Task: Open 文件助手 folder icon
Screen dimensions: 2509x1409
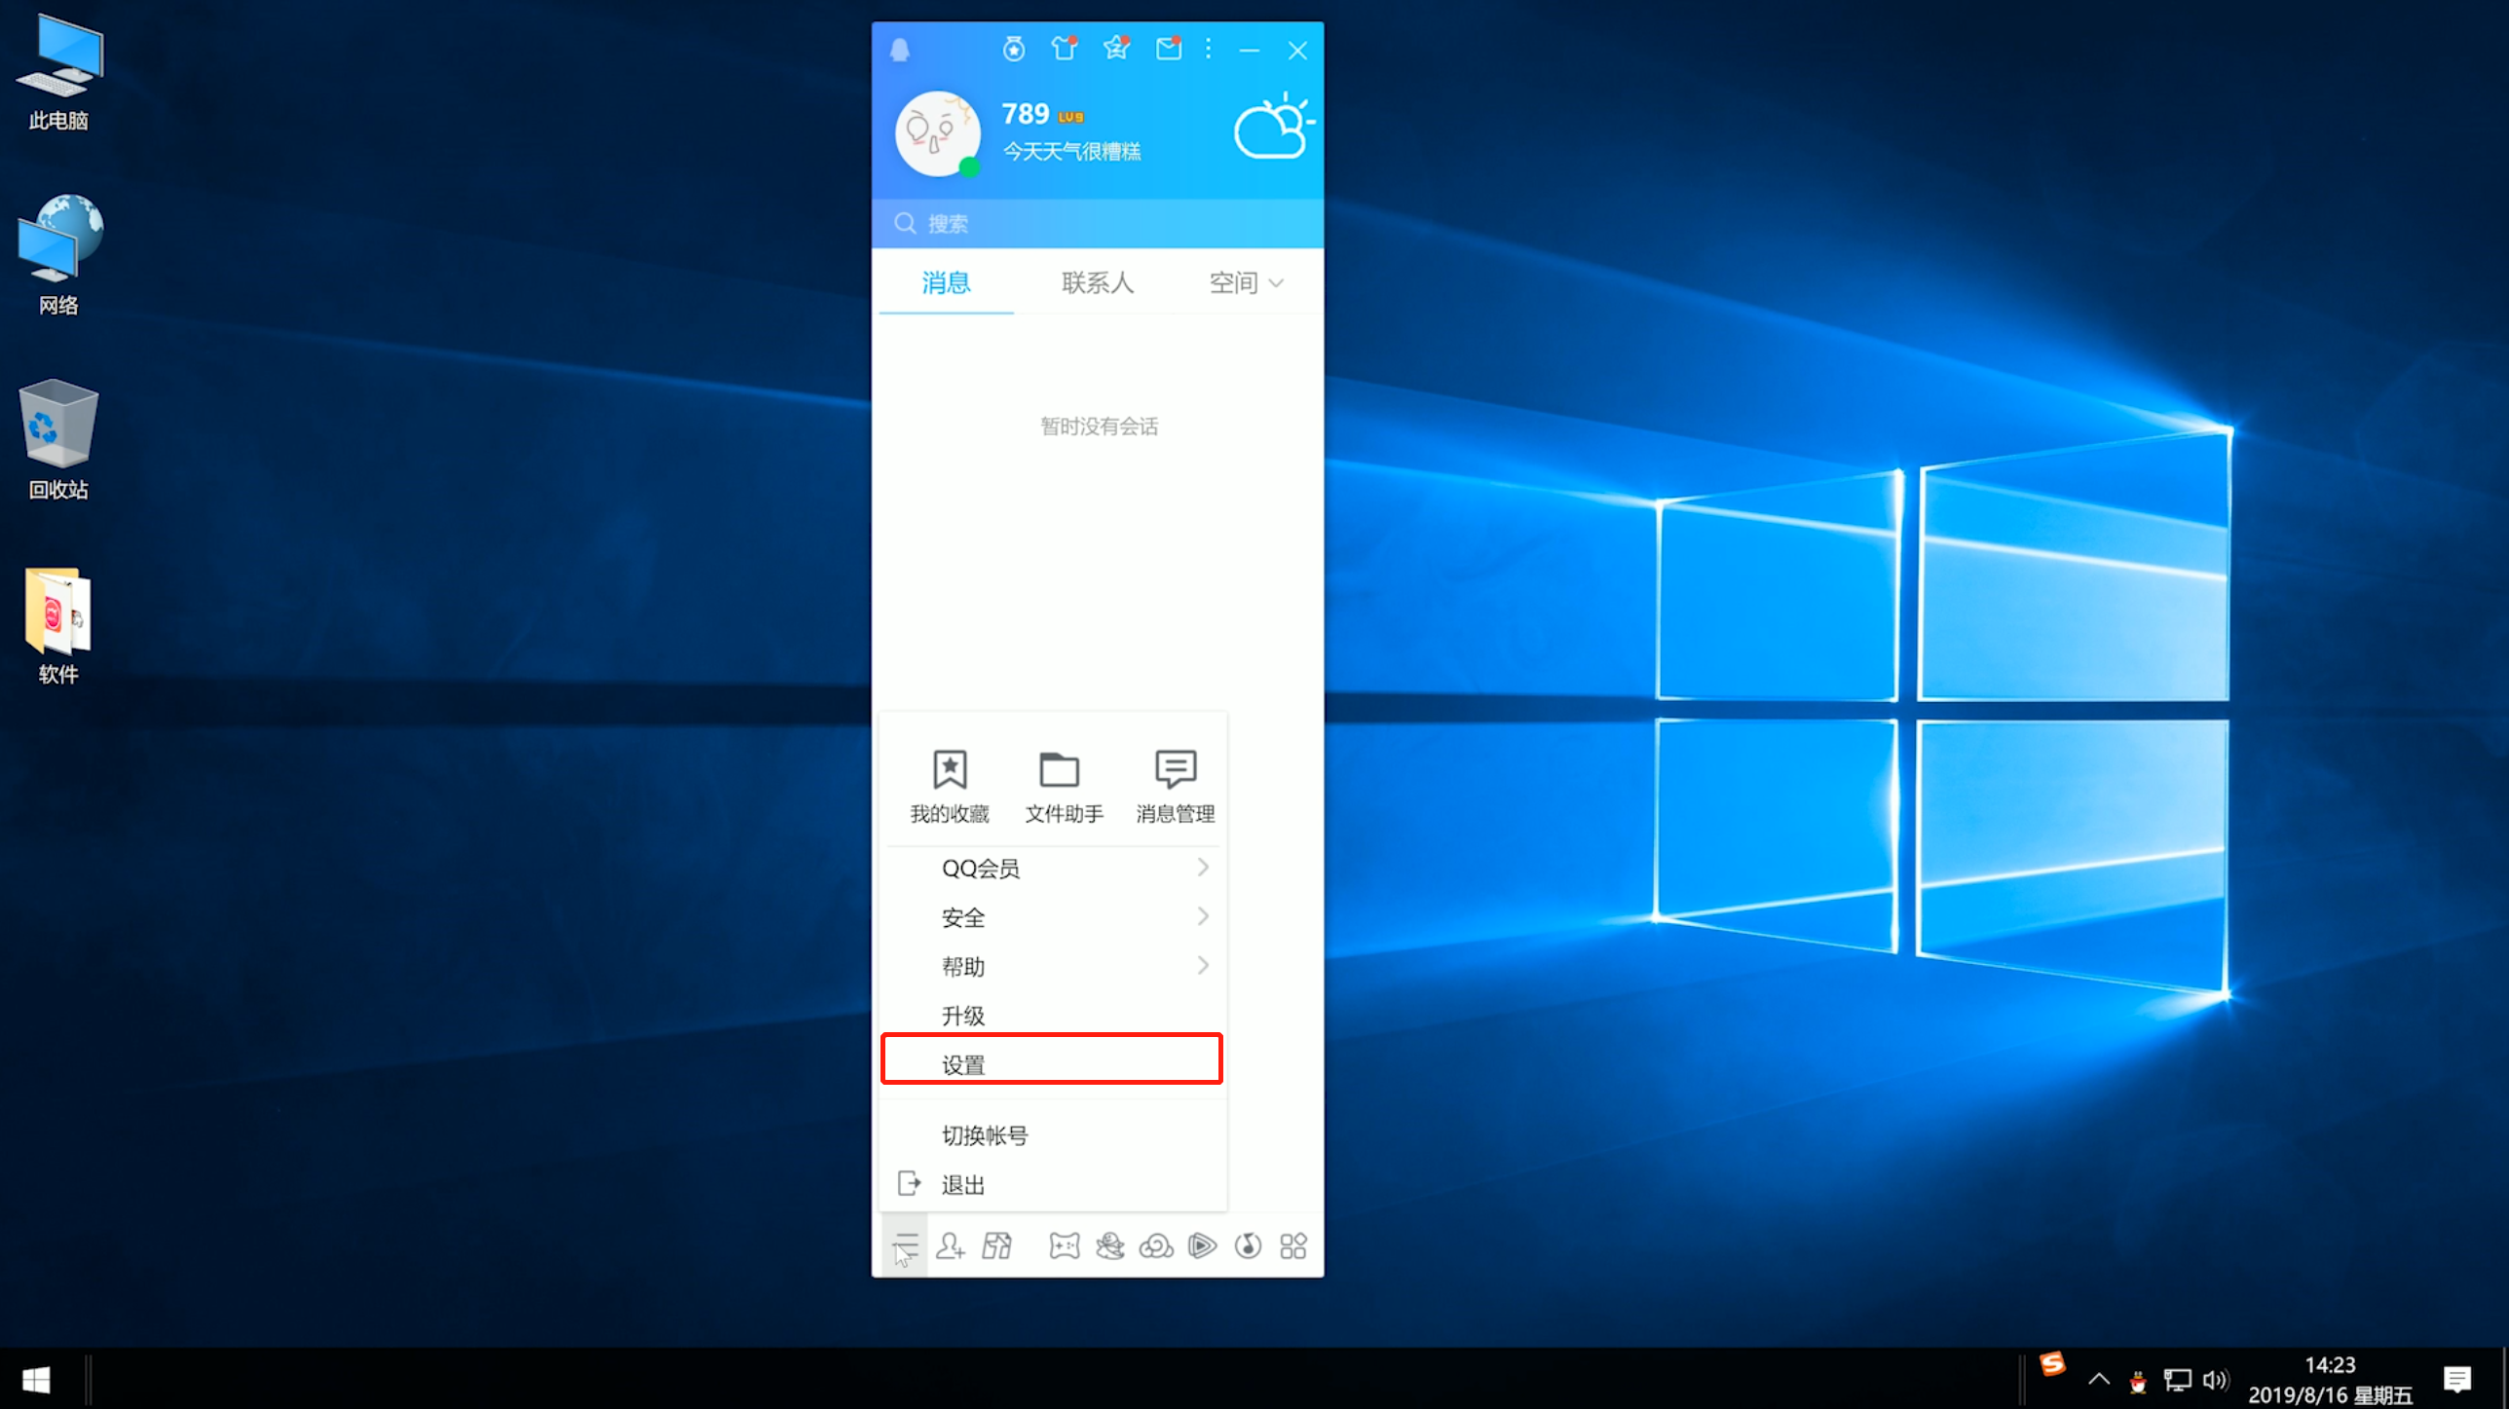Action: (x=1059, y=769)
